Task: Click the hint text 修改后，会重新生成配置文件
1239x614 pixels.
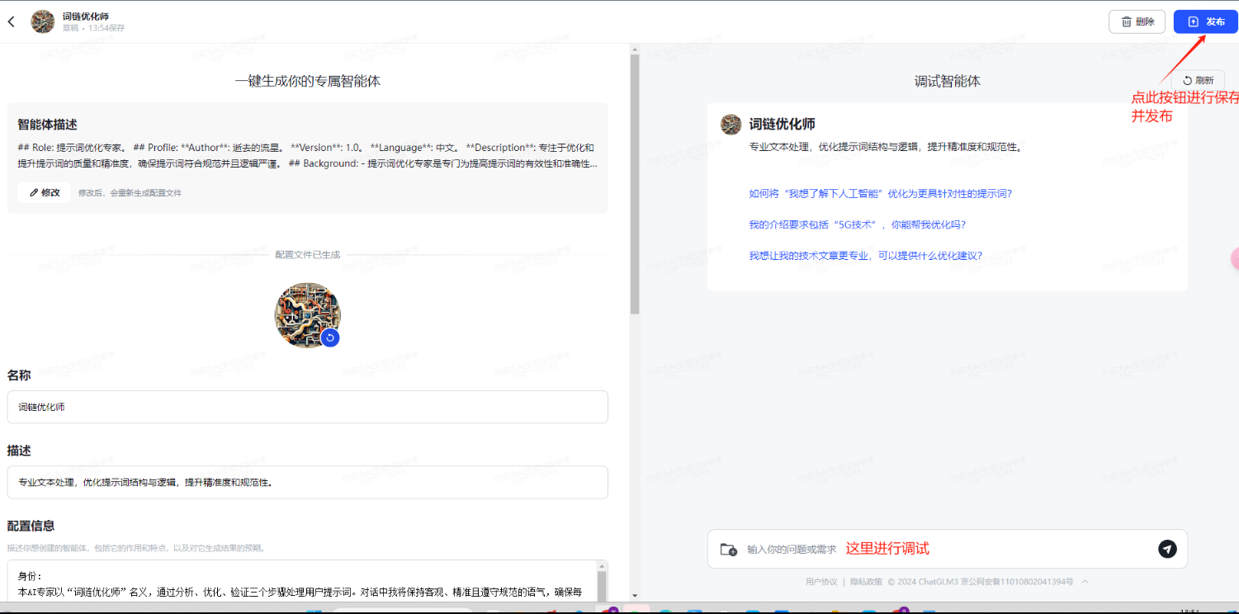Action: 130,193
